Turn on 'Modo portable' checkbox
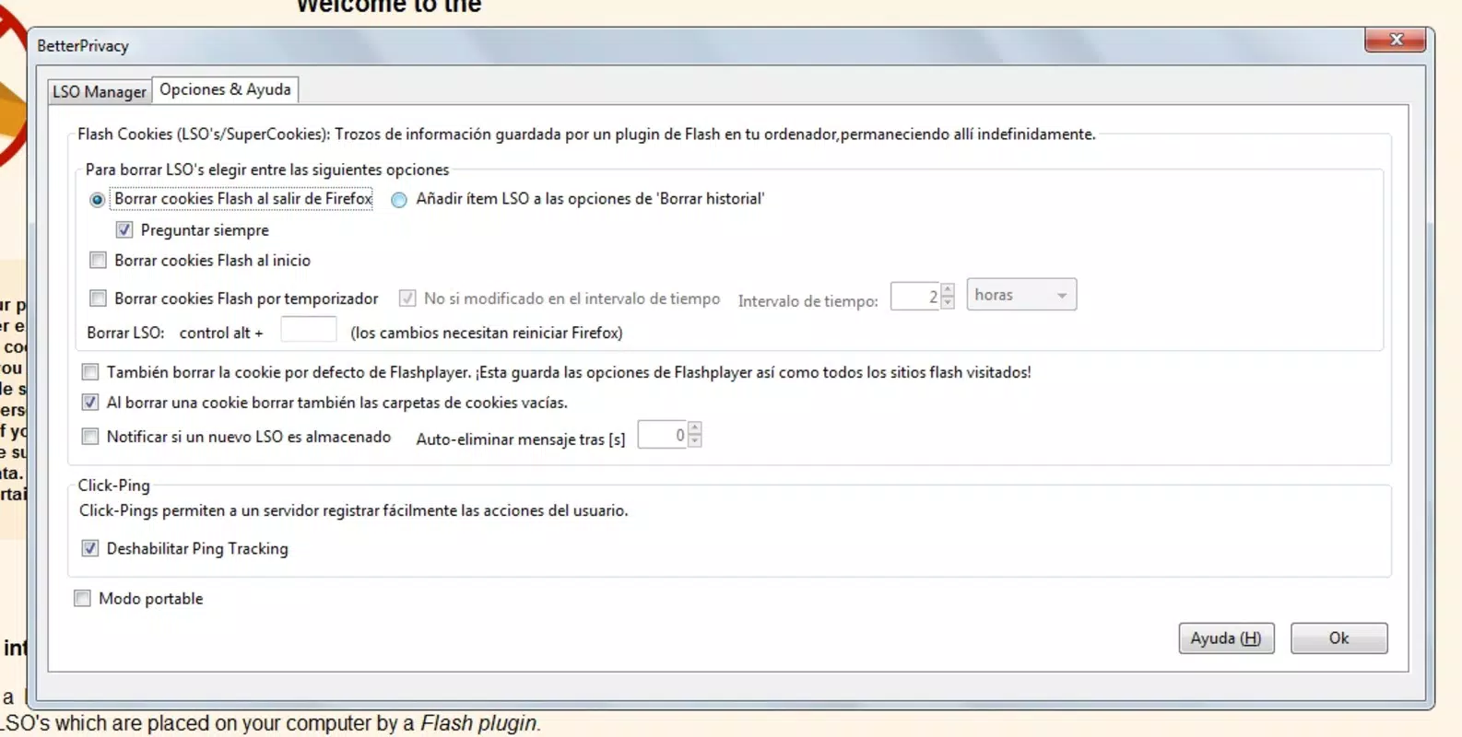The width and height of the screenshot is (1462, 737). (83, 599)
